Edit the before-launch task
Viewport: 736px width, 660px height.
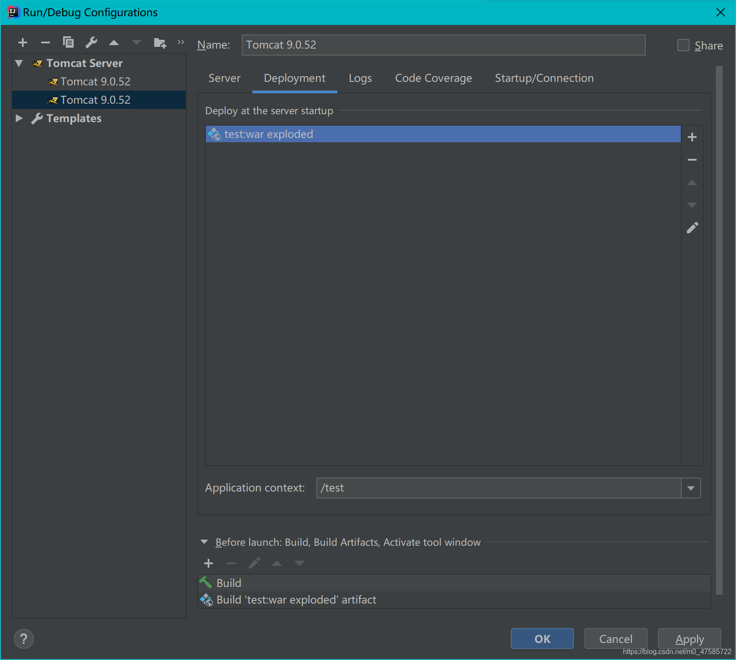[x=254, y=563]
